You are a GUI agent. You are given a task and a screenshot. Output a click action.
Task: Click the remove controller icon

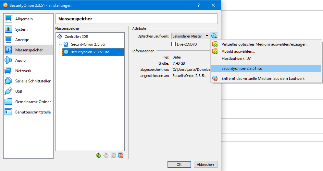click(x=106, y=155)
